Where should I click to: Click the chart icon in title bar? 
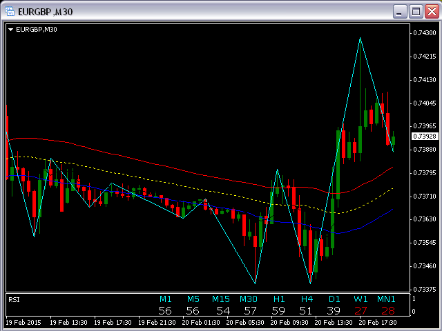click(10, 12)
